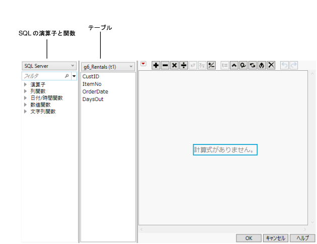Click the horizontal scrollbar right arrow
317x244 pixels.
(305, 229)
